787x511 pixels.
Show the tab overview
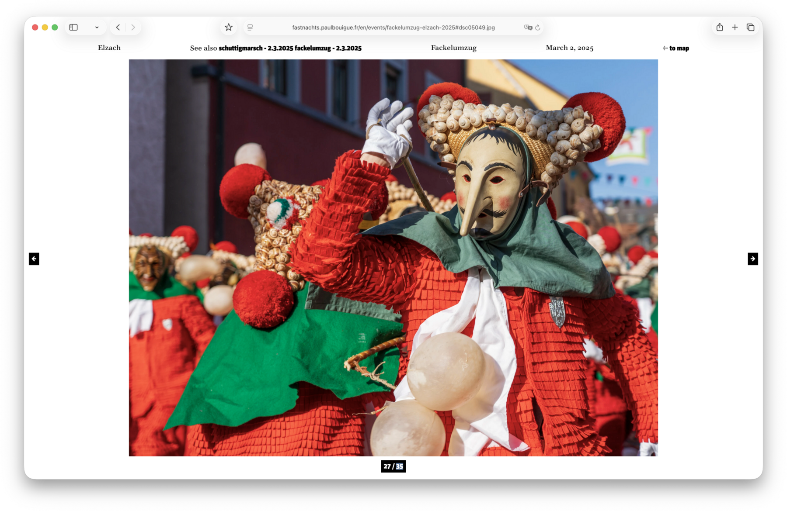pyautogui.click(x=751, y=28)
